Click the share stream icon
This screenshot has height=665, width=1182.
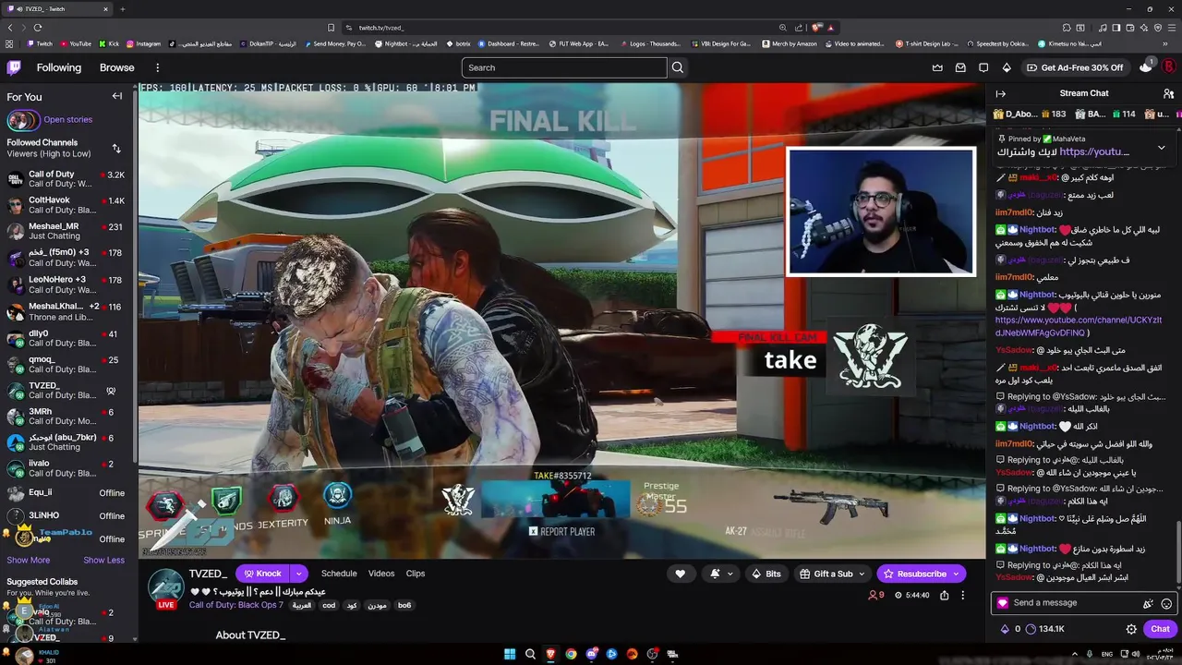pos(944,596)
